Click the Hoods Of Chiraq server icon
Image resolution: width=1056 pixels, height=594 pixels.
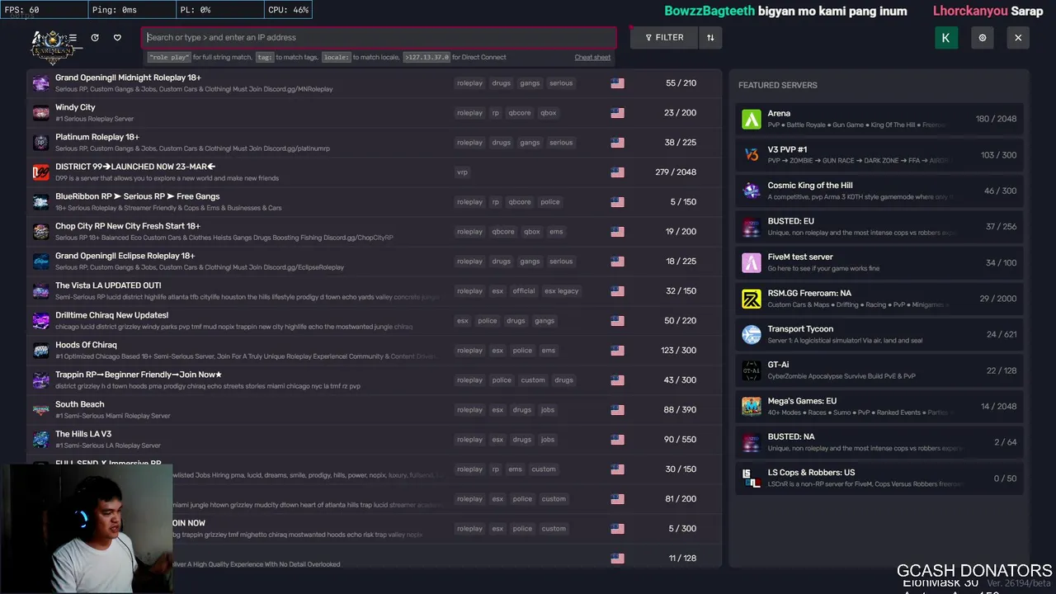(x=40, y=351)
